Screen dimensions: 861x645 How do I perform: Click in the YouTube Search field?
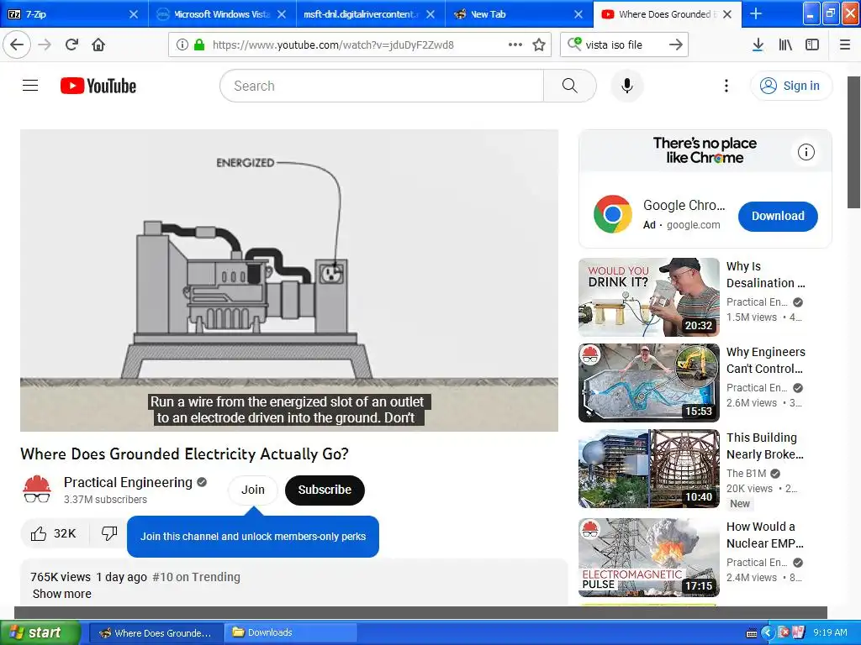[382, 86]
